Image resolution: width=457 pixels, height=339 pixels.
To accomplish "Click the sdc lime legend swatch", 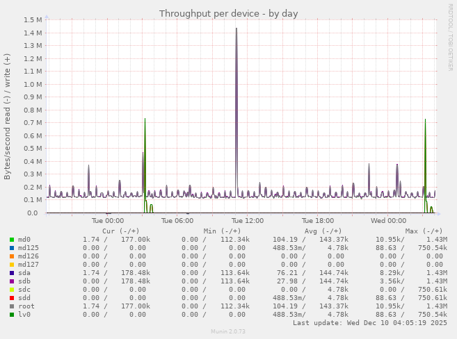I will pos(12,290).
